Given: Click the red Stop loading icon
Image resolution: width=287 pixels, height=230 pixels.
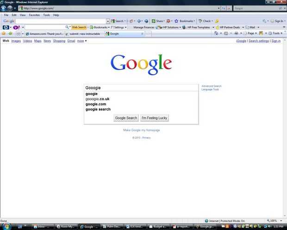Looking at the screenshot, I should [229, 8].
